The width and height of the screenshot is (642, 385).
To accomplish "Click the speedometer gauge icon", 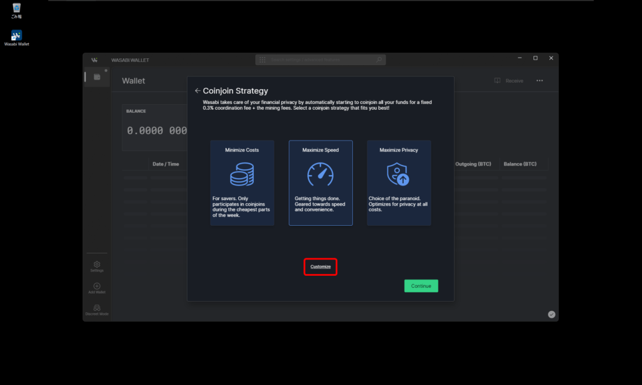I will (320, 174).
